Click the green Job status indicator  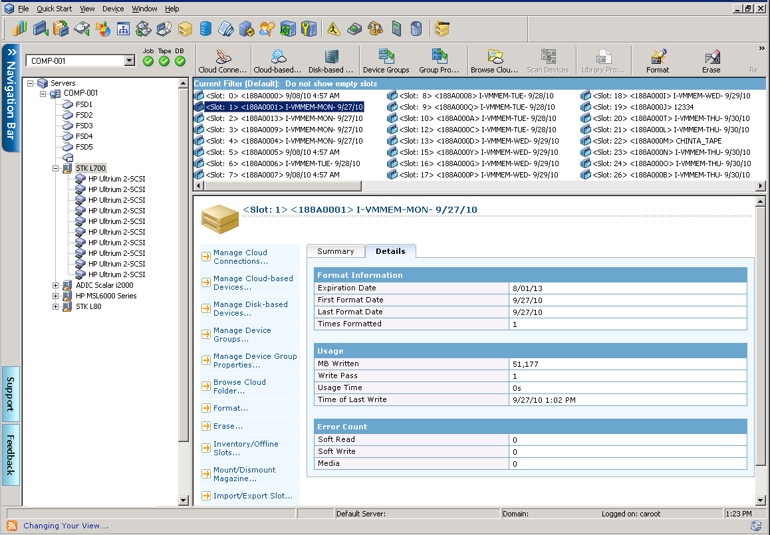coord(148,61)
